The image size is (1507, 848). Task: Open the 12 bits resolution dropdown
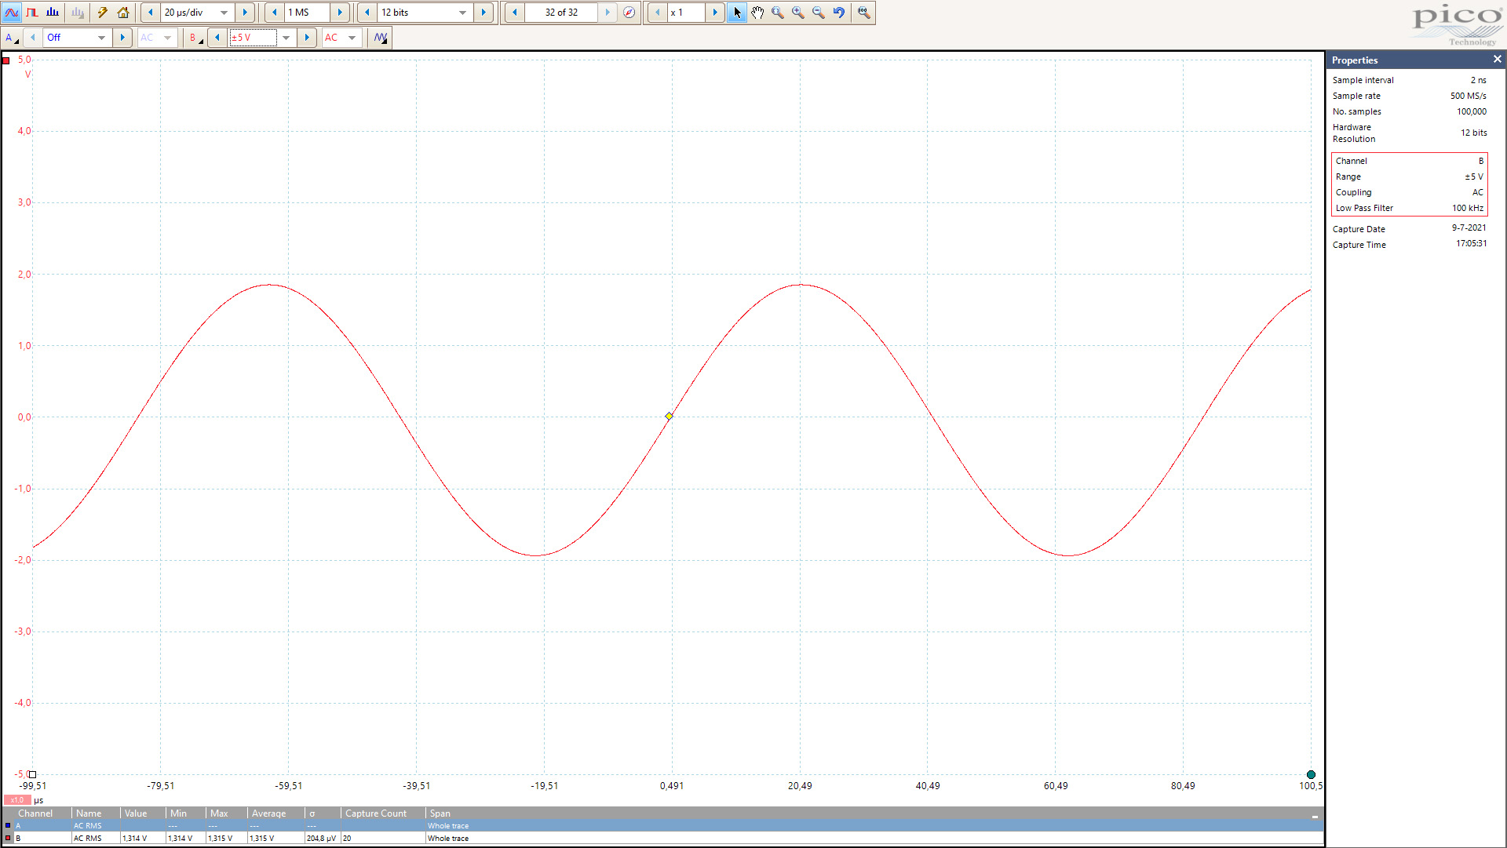coord(463,13)
